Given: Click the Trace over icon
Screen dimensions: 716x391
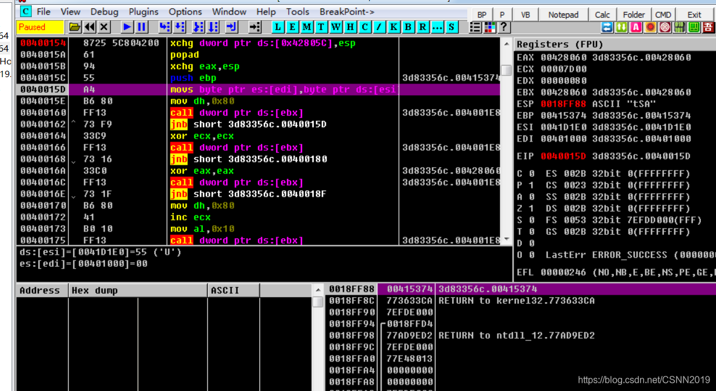Looking at the screenshot, I should click(x=213, y=27).
